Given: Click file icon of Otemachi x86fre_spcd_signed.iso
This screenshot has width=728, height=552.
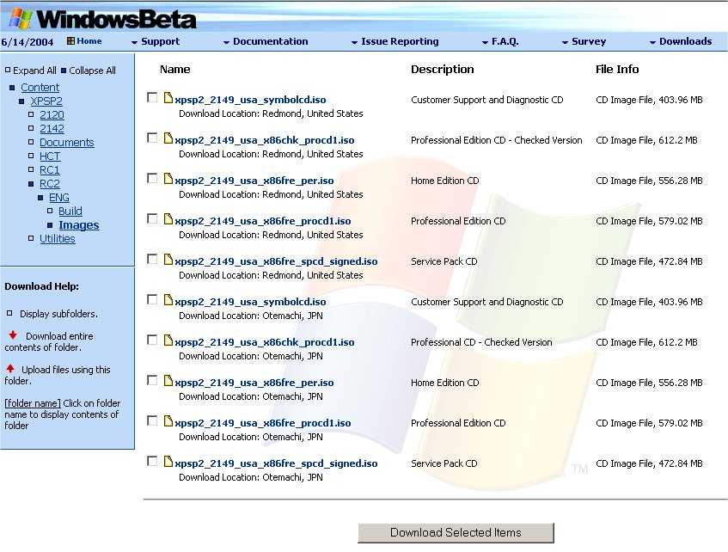Looking at the screenshot, I should click(x=168, y=462).
